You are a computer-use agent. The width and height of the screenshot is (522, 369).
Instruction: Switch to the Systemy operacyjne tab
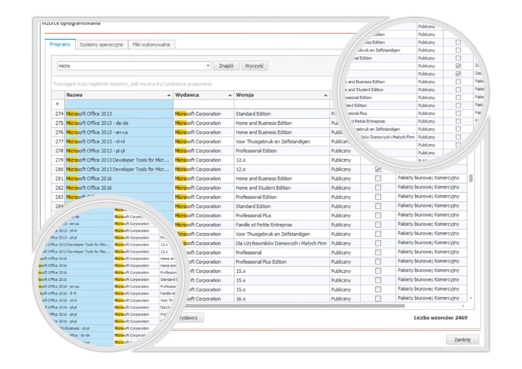[x=101, y=45]
